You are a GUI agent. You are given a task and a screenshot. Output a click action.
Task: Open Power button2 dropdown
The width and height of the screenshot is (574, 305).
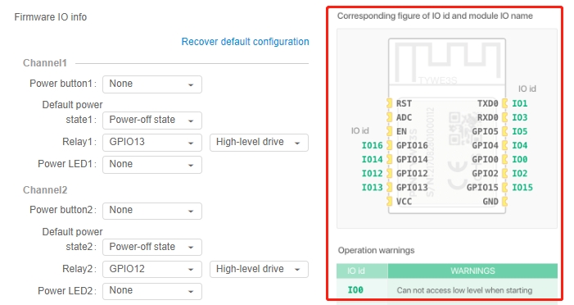click(x=152, y=211)
